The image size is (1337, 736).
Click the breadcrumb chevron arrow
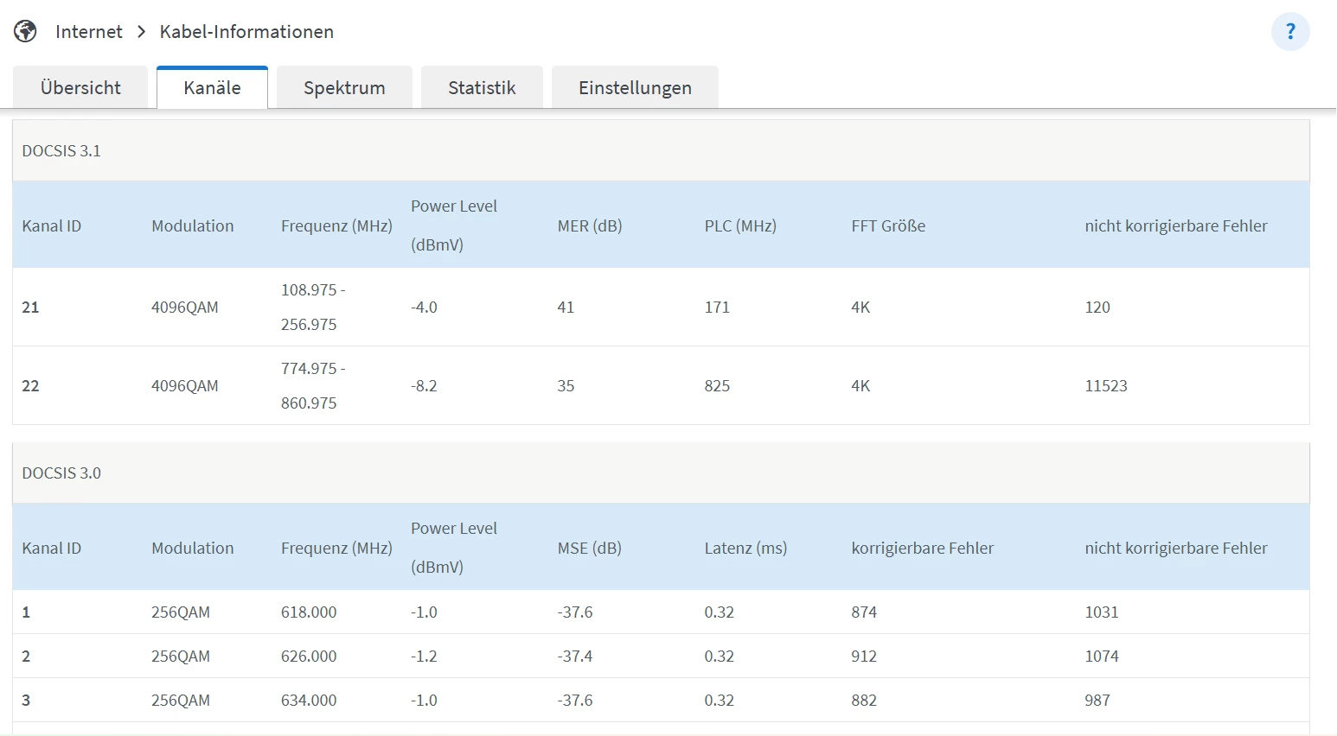(x=141, y=32)
